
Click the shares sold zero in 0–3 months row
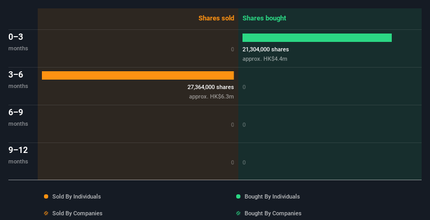(233, 49)
